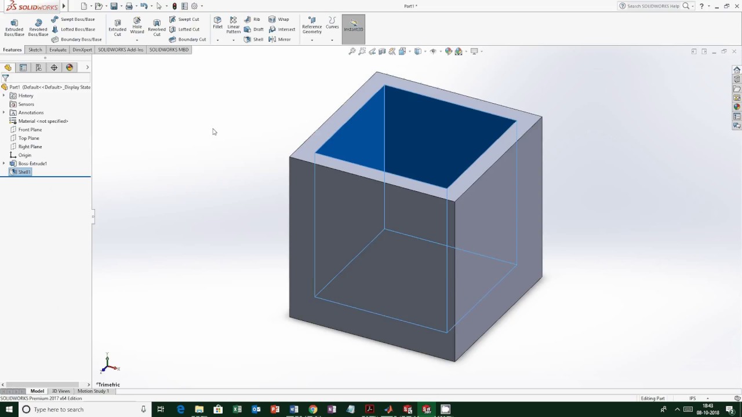Open Excel from the Windows taskbar

point(237,409)
